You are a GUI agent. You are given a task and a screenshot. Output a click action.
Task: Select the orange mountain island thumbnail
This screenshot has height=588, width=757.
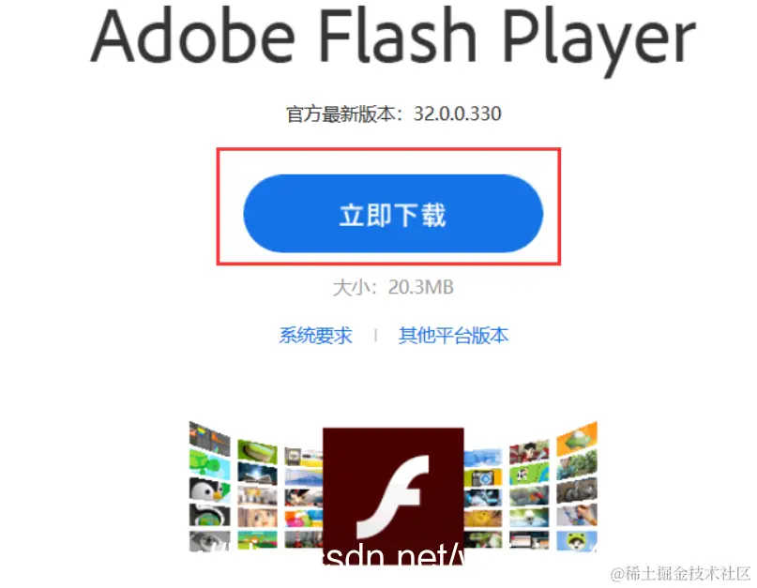577,438
